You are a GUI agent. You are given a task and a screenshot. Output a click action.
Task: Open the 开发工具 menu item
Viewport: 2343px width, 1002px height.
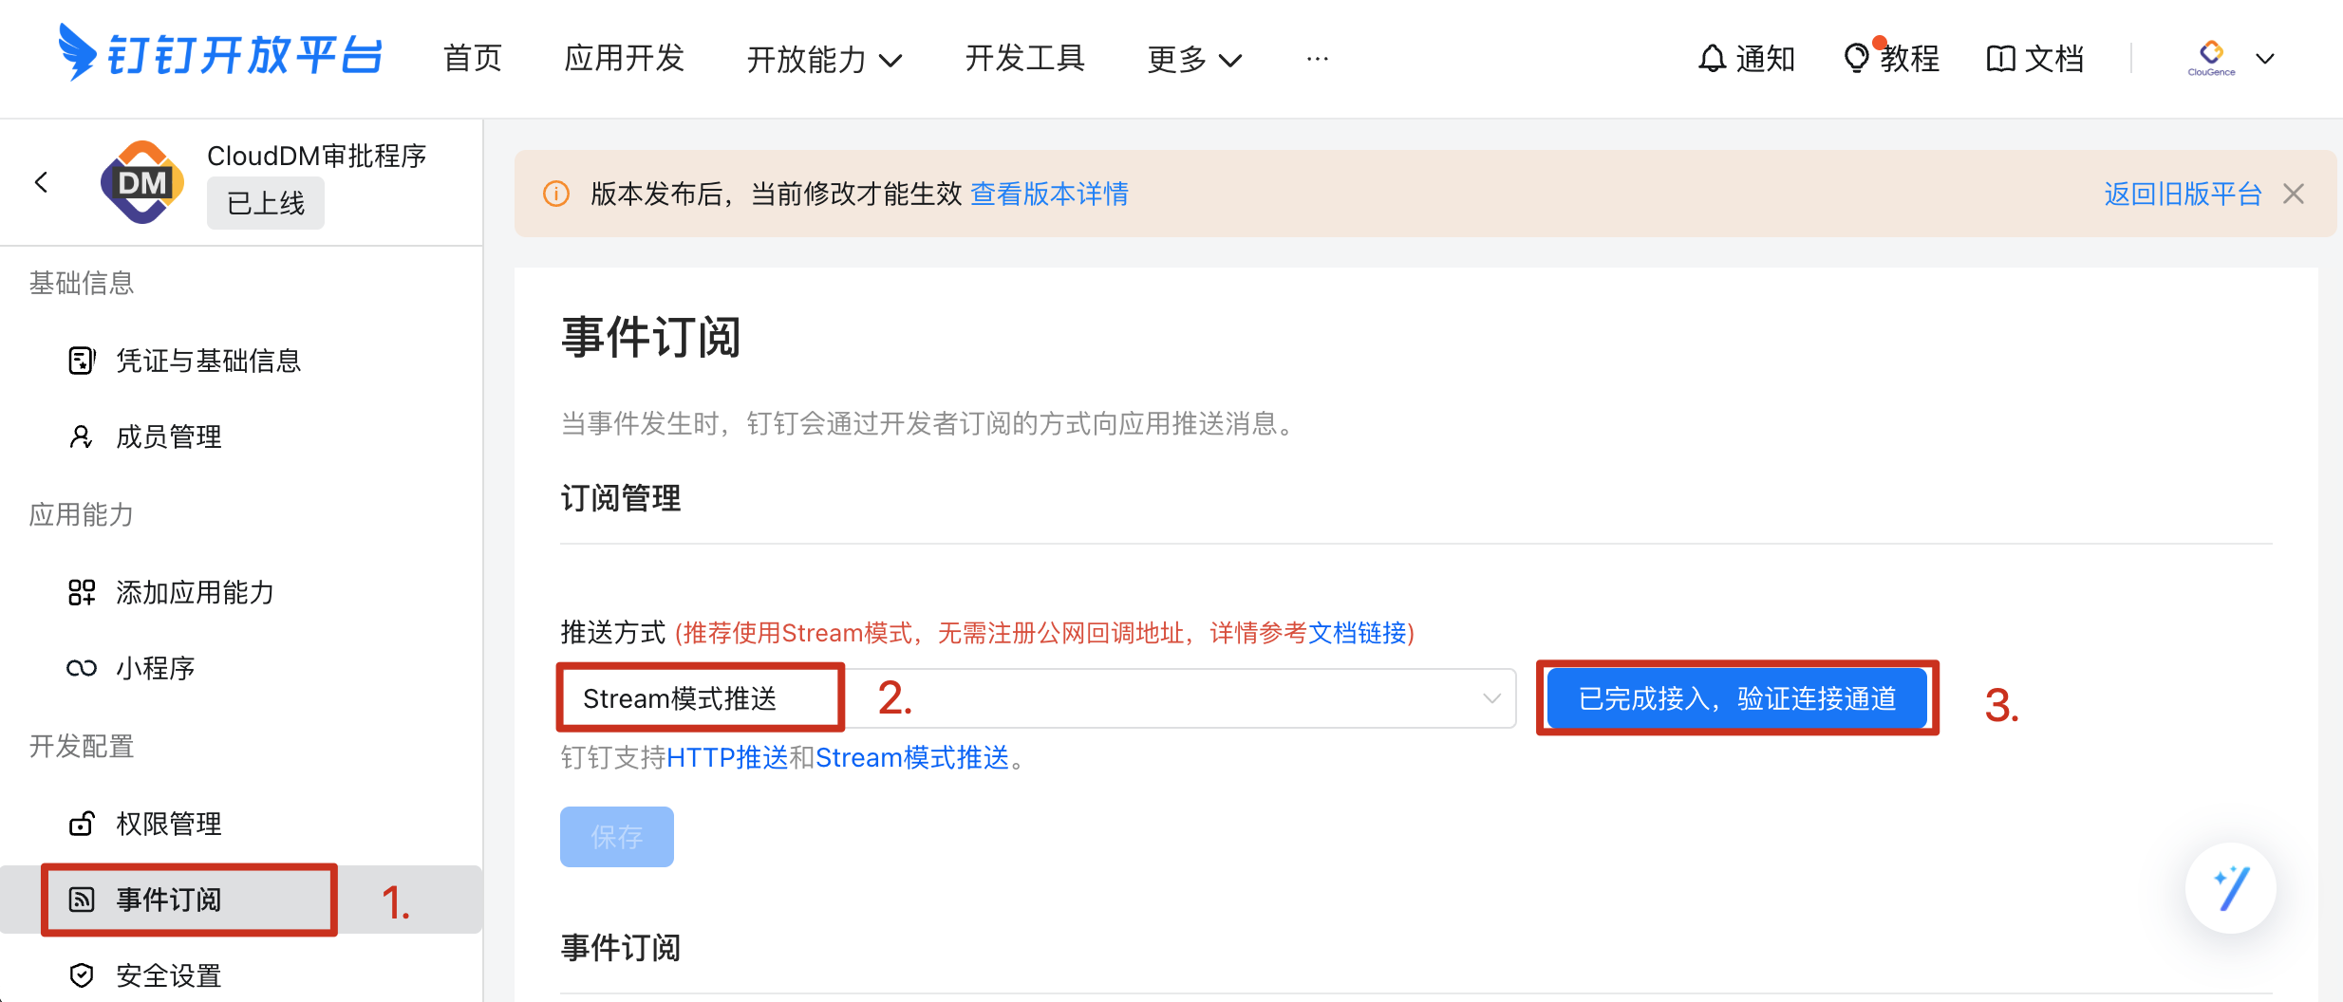pyautogui.click(x=1024, y=59)
